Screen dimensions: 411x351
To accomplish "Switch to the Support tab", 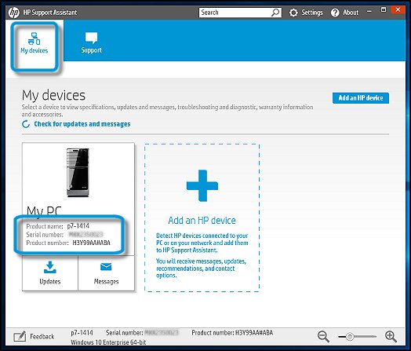I will (91, 42).
